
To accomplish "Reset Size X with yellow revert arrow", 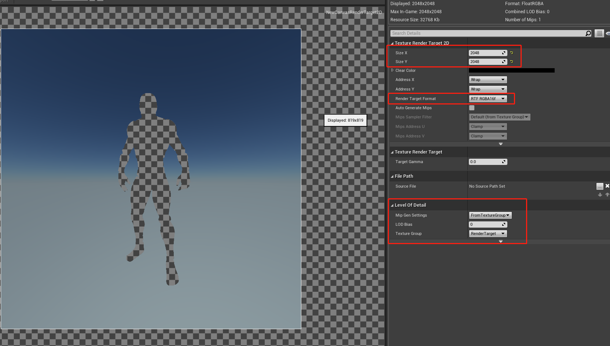I will coord(512,52).
